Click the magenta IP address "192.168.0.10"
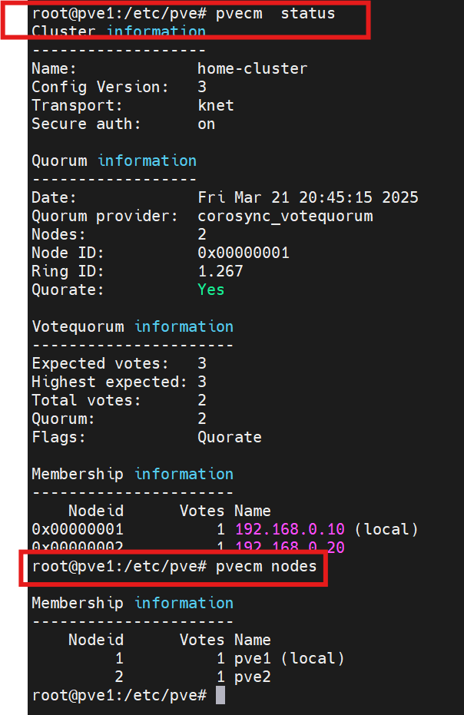 (x=290, y=529)
